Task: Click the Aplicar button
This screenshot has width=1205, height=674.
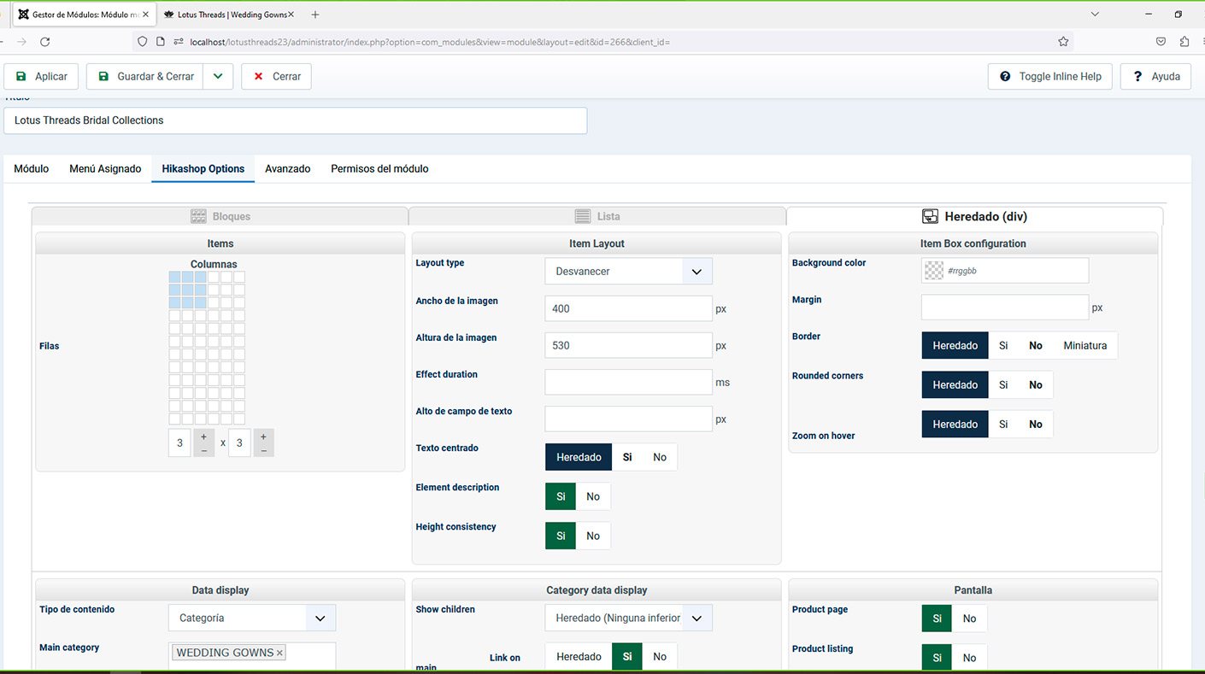Action: pos(42,76)
